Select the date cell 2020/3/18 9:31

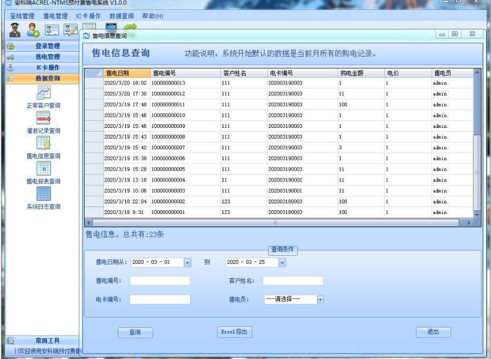pyautogui.click(x=127, y=212)
